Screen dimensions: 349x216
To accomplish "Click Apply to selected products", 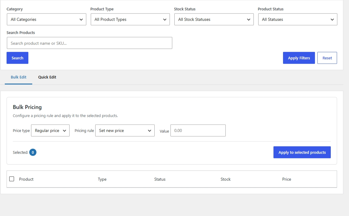I will 302,152.
